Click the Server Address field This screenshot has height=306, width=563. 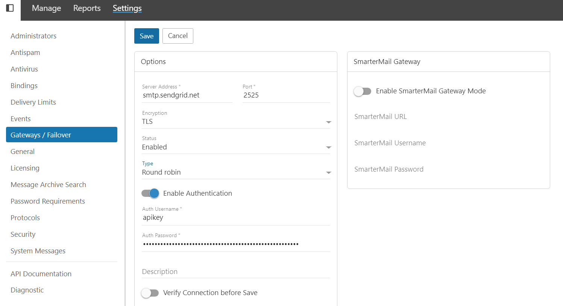point(187,95)
